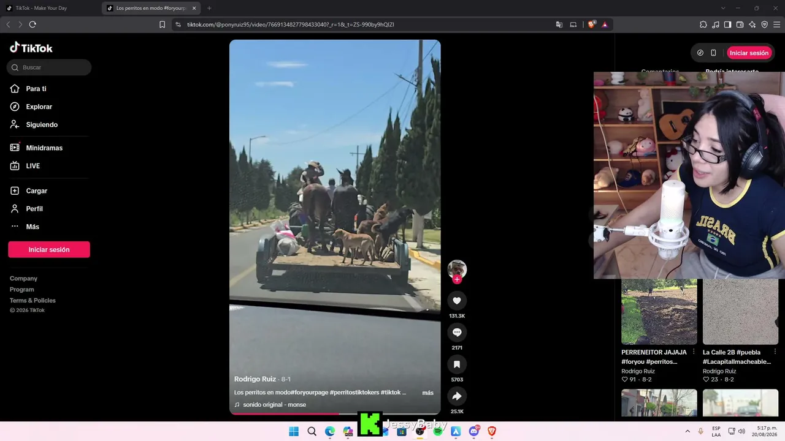Open the La Calle 2B video thumbnail
785x441 pixels.
740,311
